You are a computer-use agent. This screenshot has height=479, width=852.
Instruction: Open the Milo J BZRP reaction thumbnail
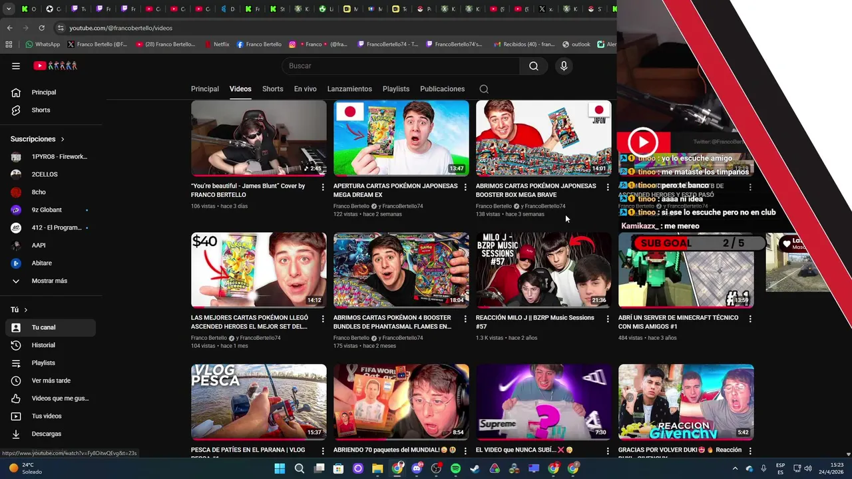(x=544, y=269)
